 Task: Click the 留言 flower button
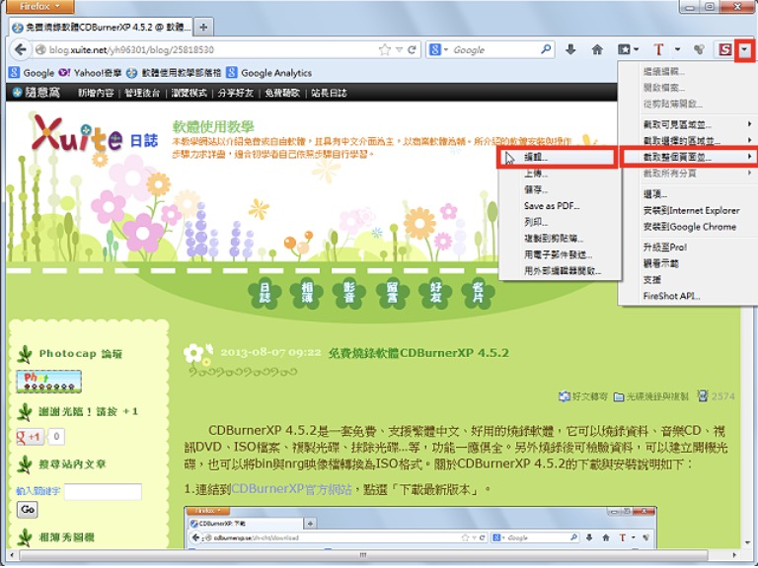point(392,293)
